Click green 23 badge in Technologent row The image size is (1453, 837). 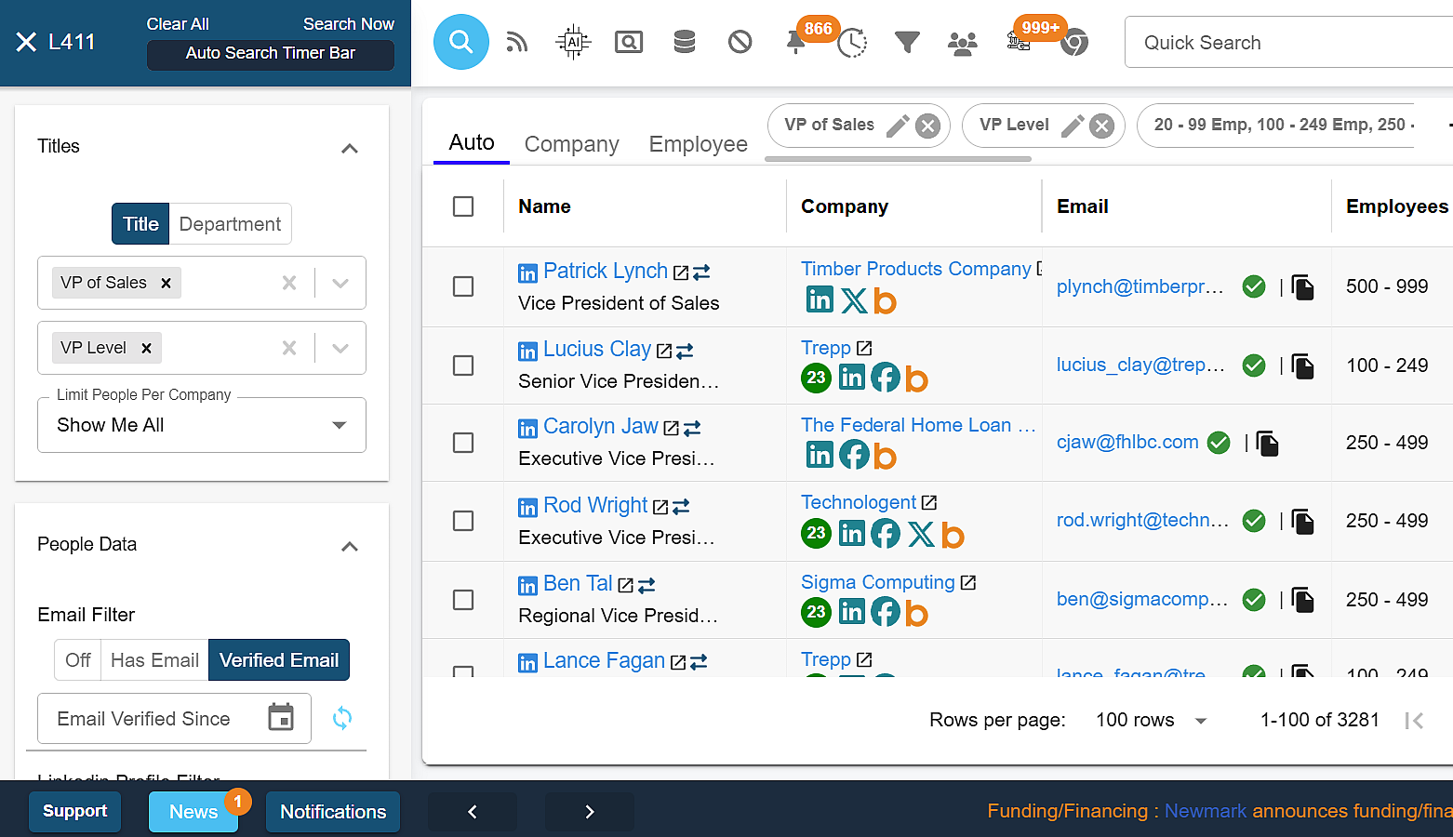coord(816,533)
